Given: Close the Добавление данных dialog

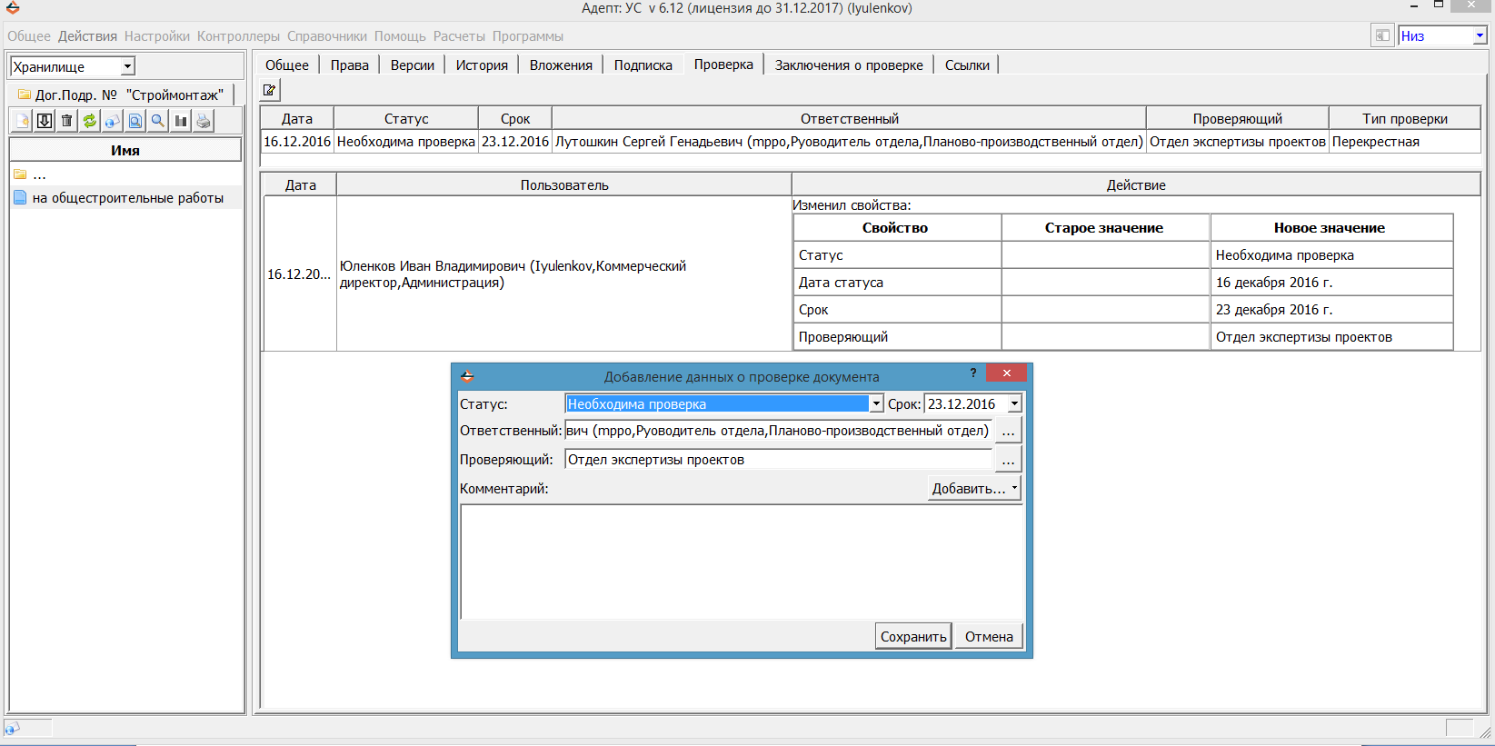Looking at the screenshot, I should (1006, 373).
